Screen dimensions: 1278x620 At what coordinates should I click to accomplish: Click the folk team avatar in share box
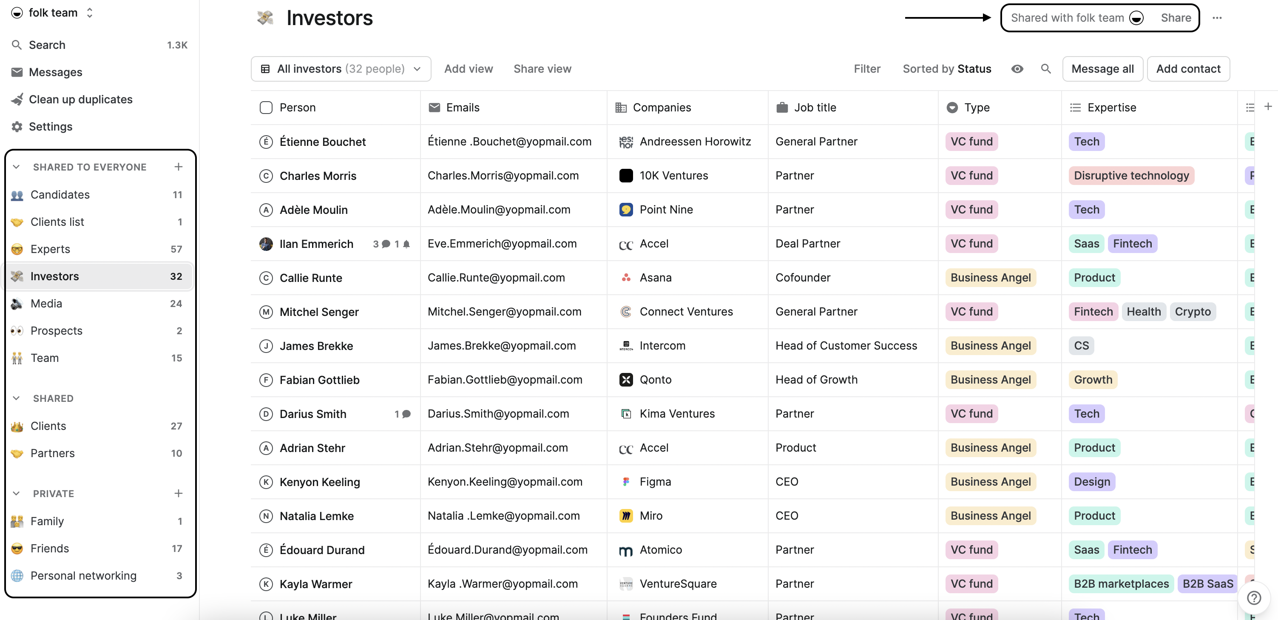1136,18
